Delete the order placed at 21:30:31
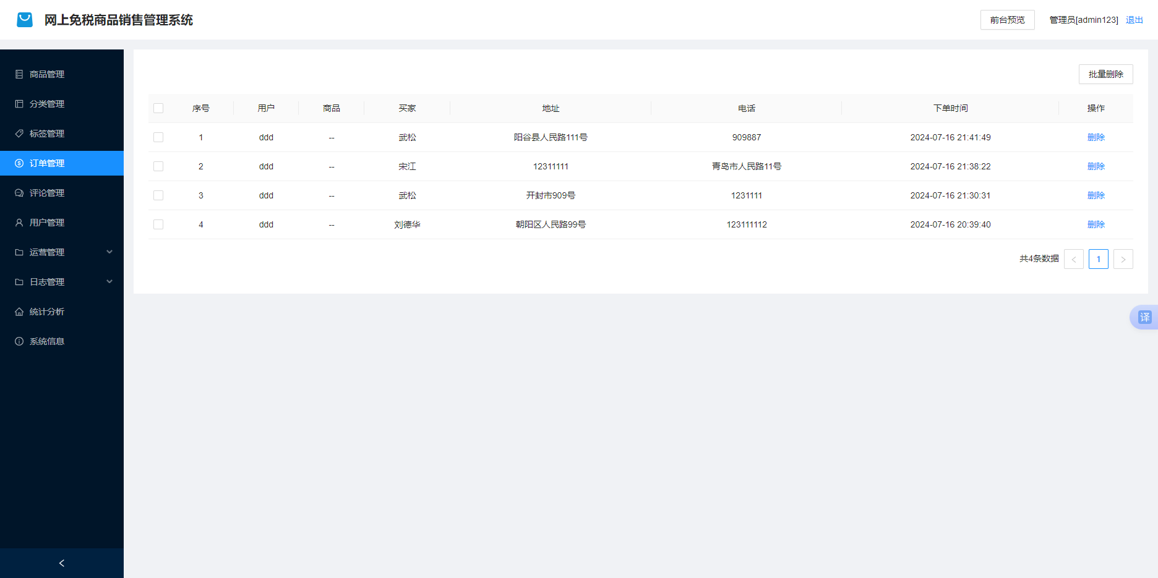 (x=1096, y=195)
